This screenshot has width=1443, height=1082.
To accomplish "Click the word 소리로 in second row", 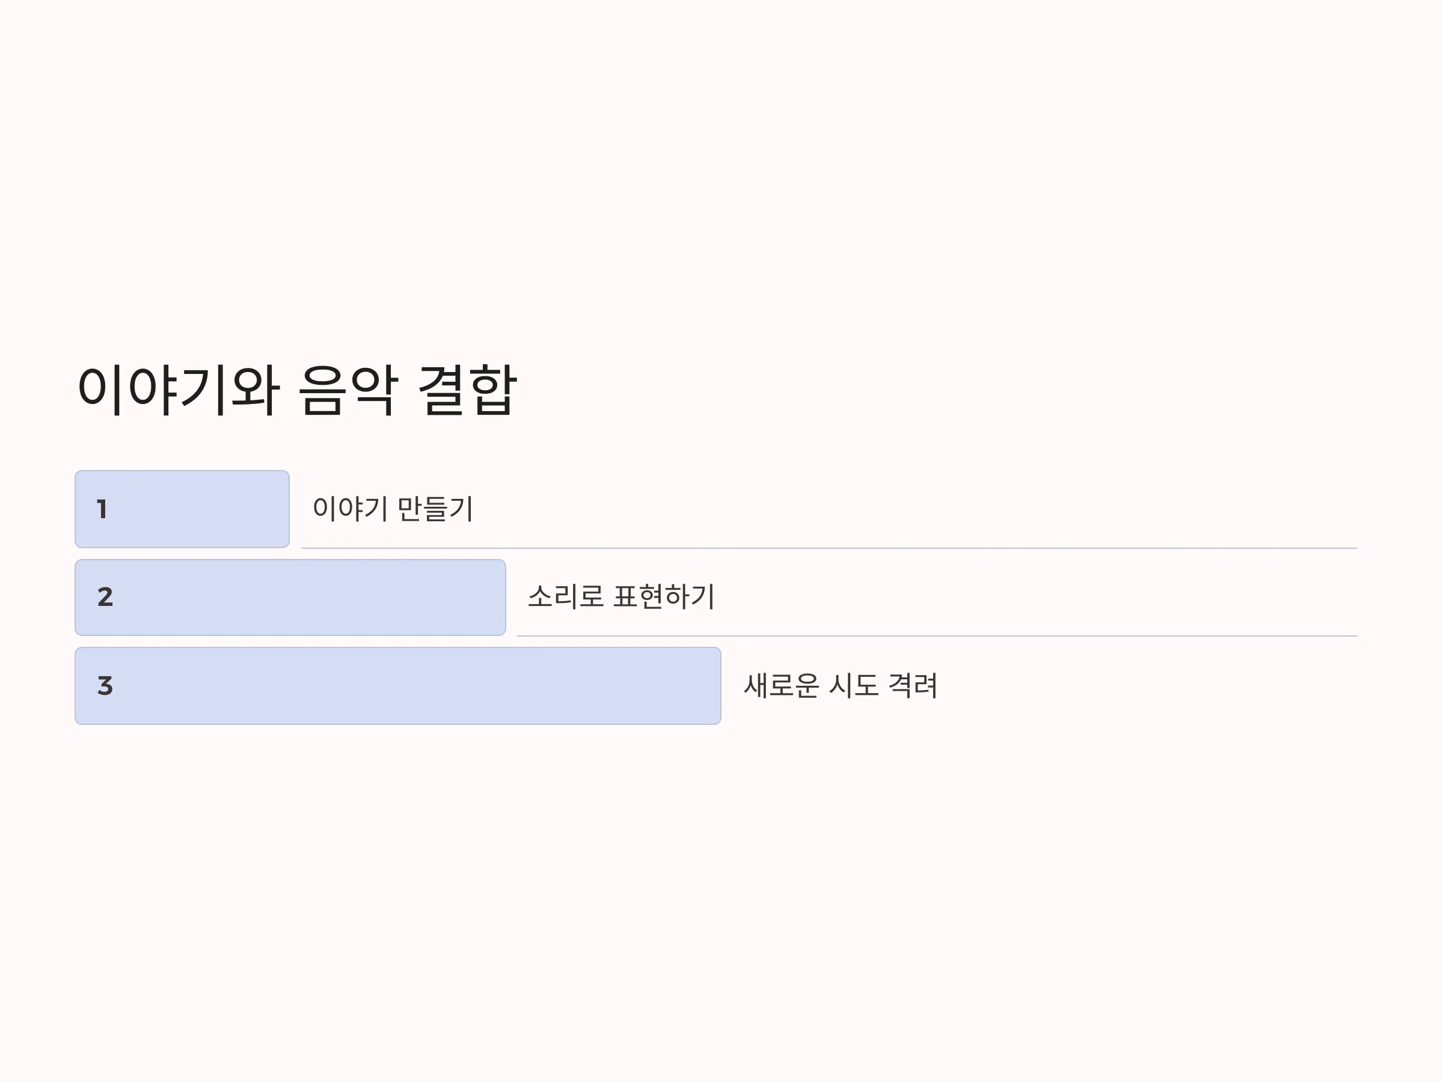I will point(566,597).
